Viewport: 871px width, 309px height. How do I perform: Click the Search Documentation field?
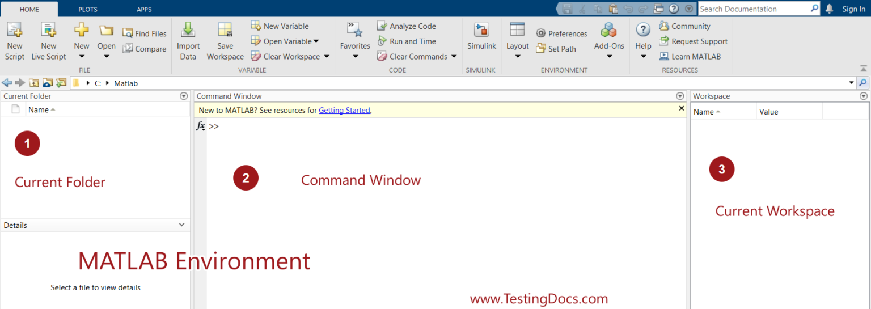tap(753, 9)
